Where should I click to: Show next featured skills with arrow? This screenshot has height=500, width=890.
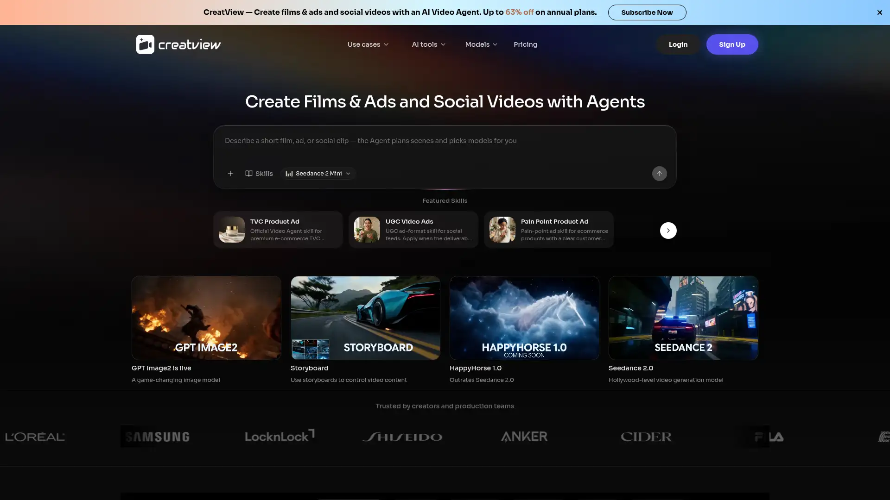[668, 231]
